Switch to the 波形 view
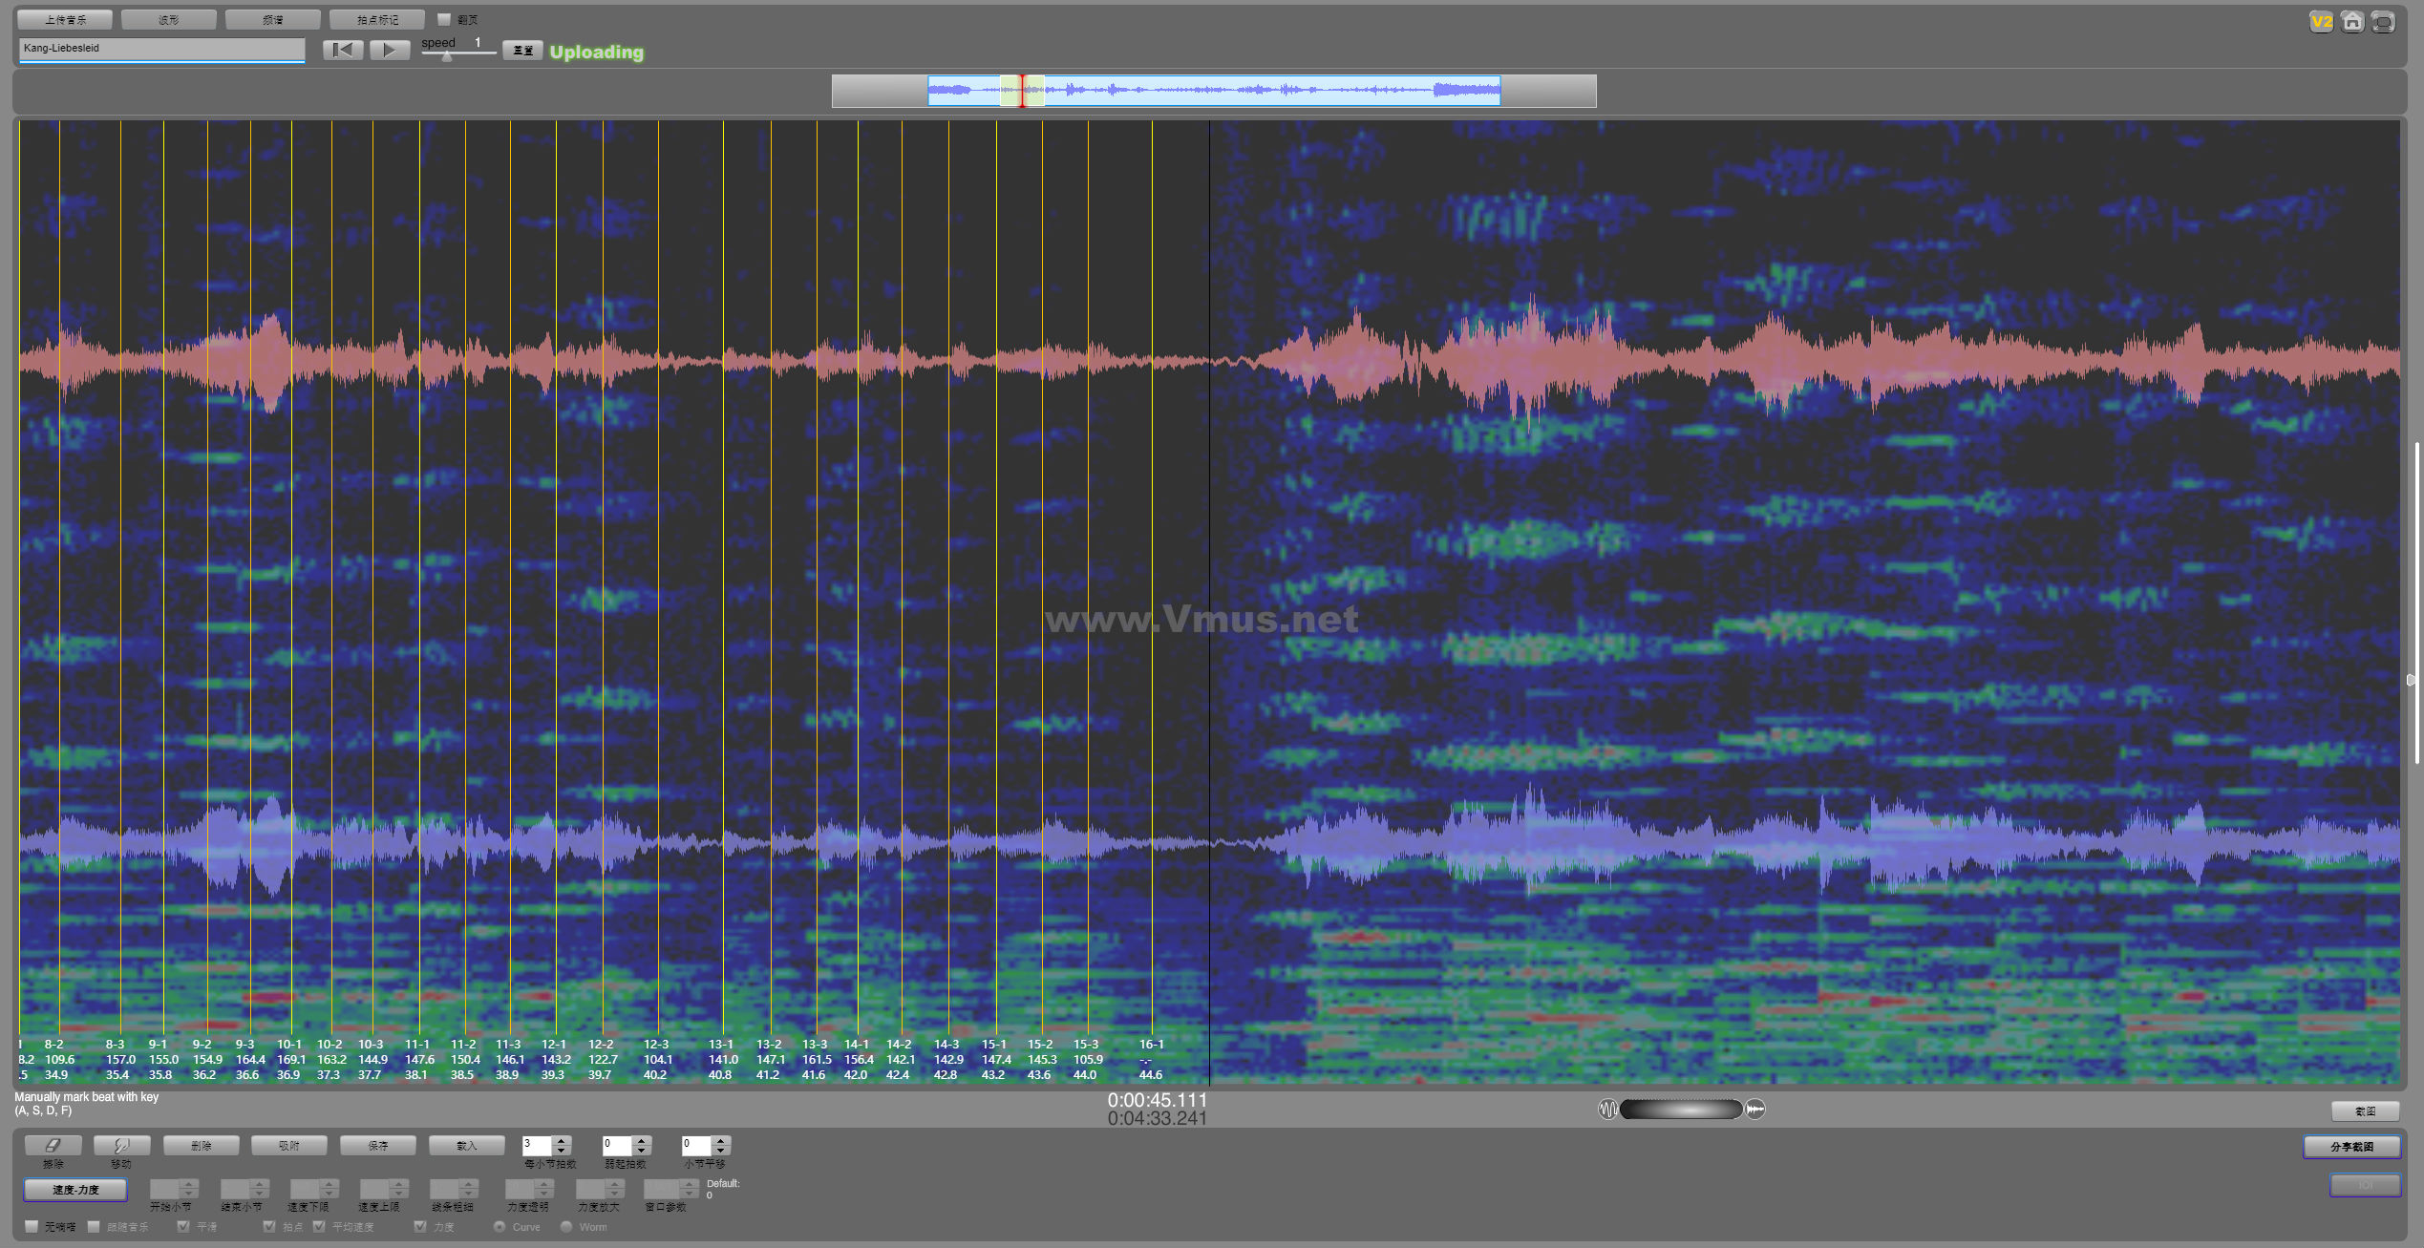The width and height of the screenshot is (2424, 1248). coord(168,19)
